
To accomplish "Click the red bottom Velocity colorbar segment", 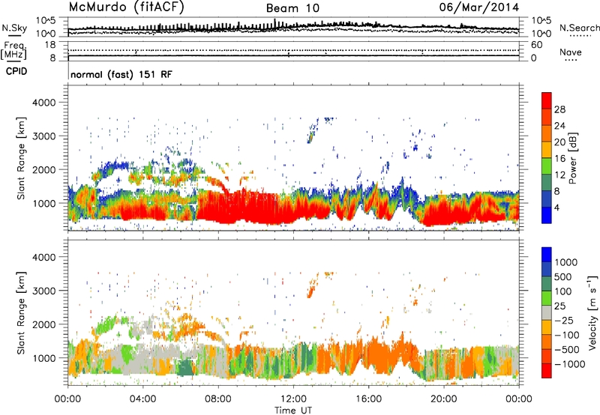I will click(547, 371).
